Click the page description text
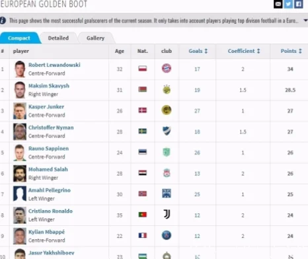This screenshot has width=308, height=259. [154, 20]
